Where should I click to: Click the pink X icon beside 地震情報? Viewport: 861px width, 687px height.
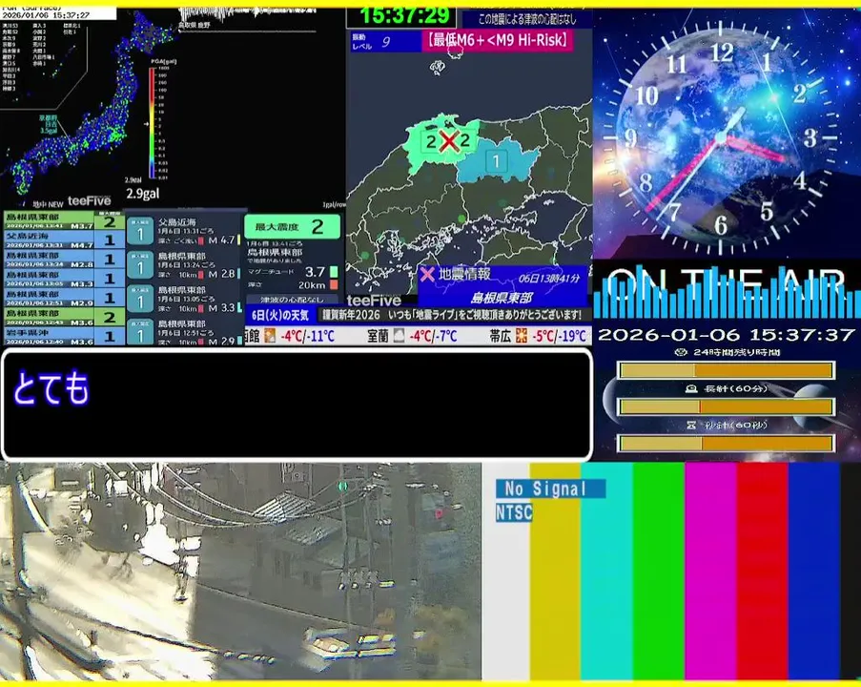tap(426, 274)
